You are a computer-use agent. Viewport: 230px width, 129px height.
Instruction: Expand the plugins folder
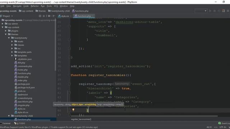coord(6,31)
